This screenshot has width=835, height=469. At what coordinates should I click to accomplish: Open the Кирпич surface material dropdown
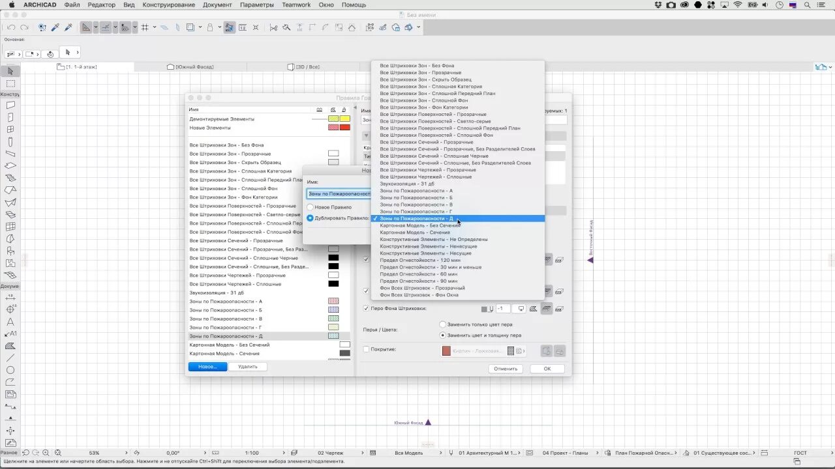(x=483, y=351)
